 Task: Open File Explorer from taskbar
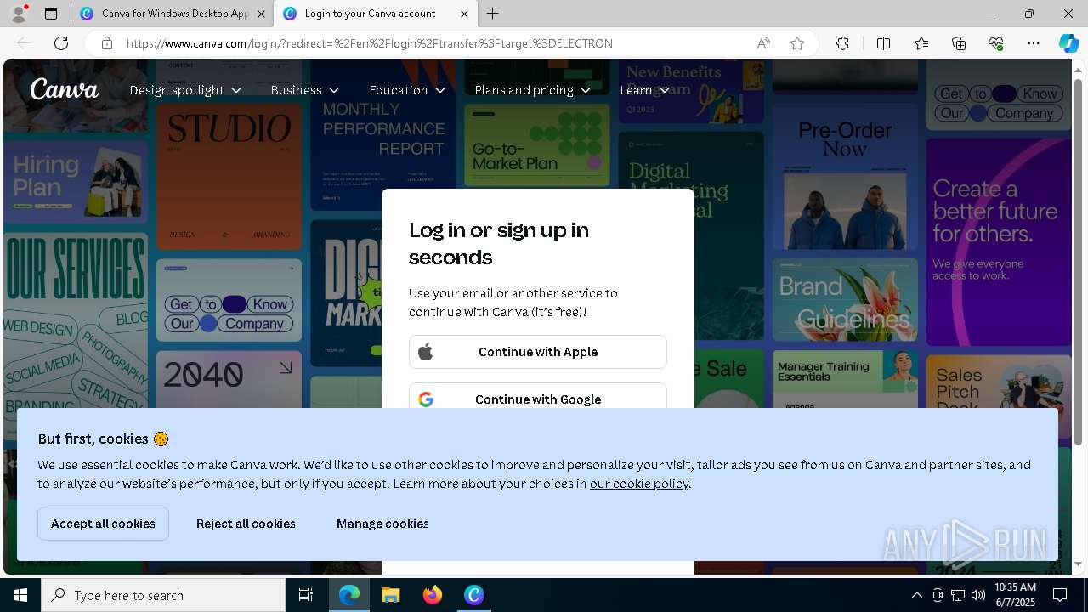point(390,595)
